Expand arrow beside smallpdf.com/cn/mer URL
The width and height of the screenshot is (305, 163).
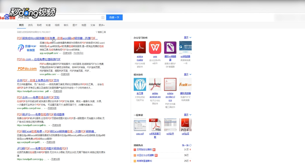click(51, 92)
